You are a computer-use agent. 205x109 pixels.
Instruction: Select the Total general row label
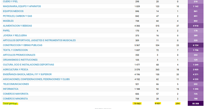(10, 104)
